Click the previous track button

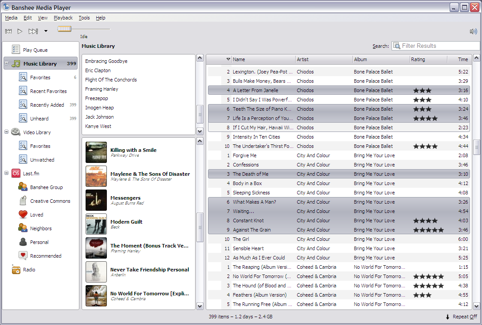pos(8,31)
